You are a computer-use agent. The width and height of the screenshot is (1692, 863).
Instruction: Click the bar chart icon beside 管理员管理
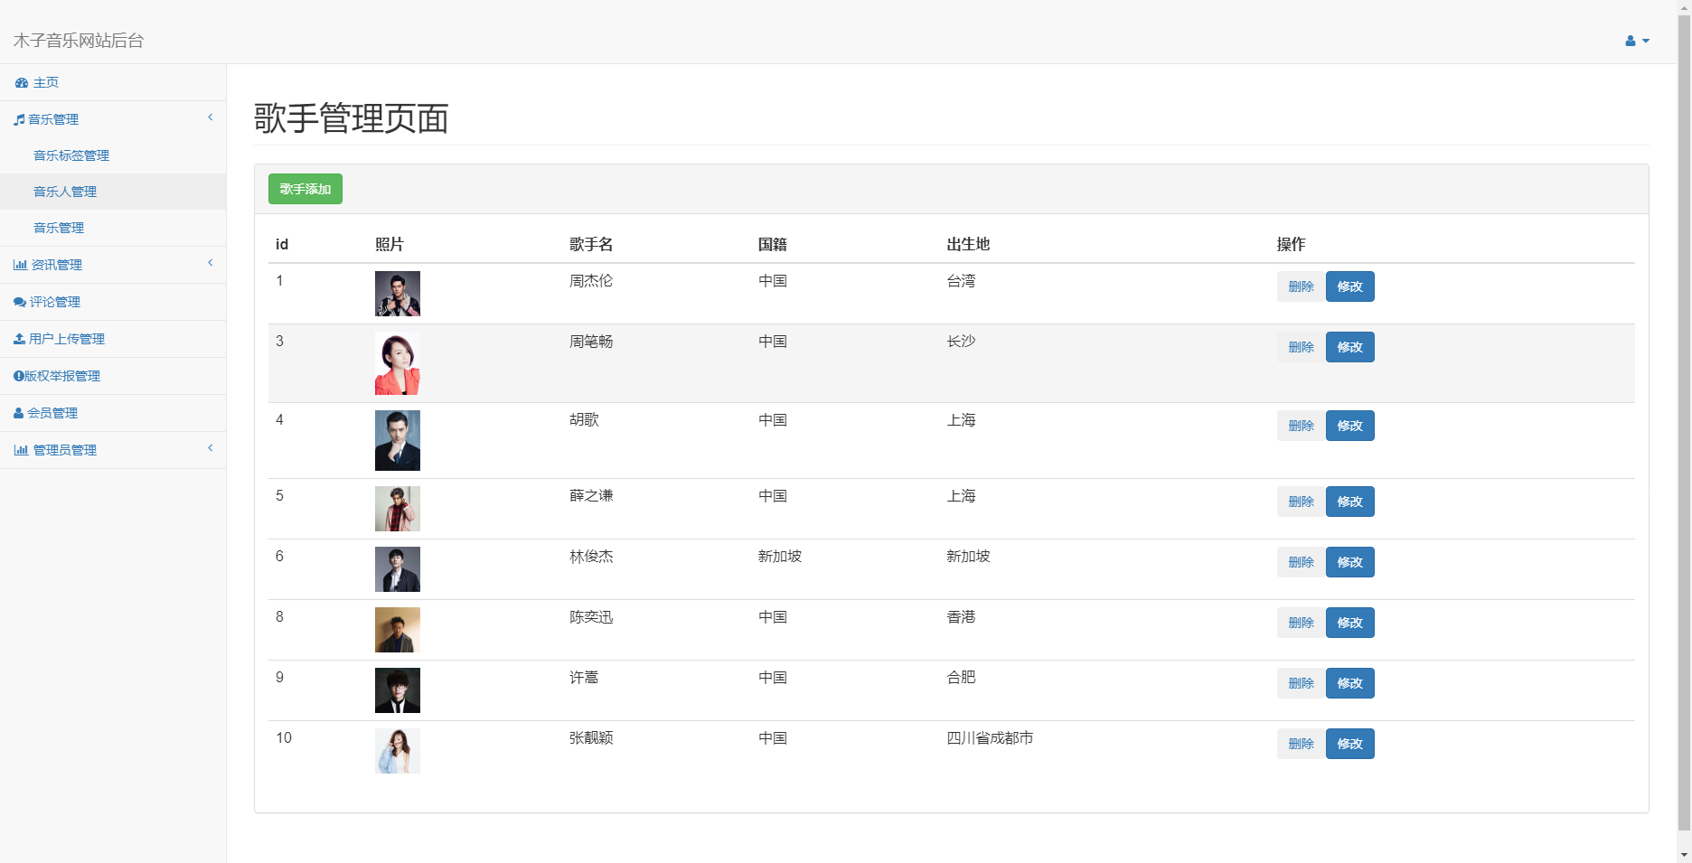tap(21, 450)
